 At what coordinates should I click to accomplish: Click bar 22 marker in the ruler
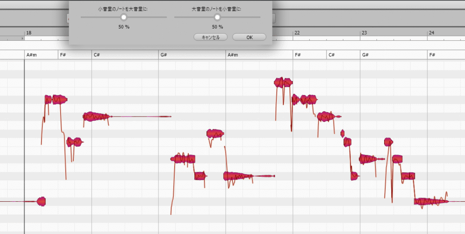click(x=297, y=33)
